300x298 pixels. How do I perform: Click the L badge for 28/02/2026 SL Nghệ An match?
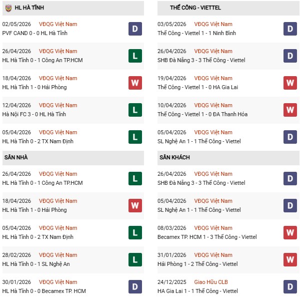(x=135, y=259)
